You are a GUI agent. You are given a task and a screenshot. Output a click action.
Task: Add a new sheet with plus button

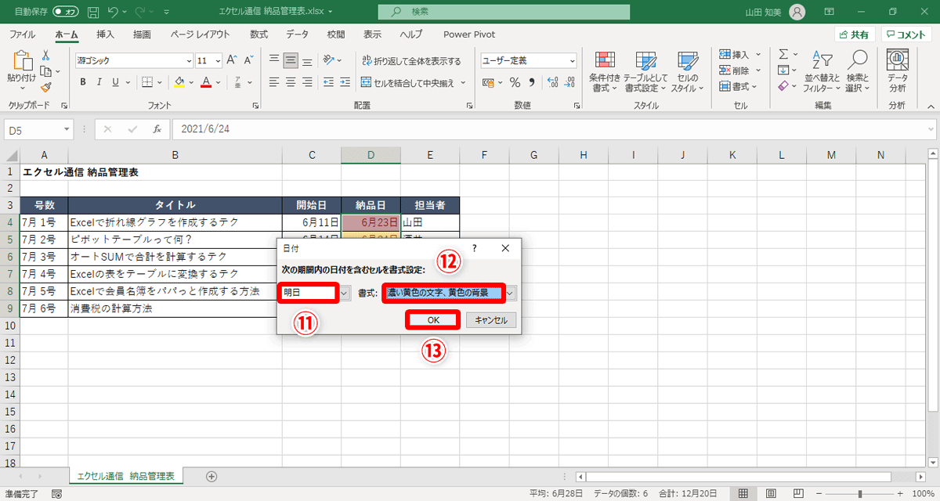pos(211,476)
